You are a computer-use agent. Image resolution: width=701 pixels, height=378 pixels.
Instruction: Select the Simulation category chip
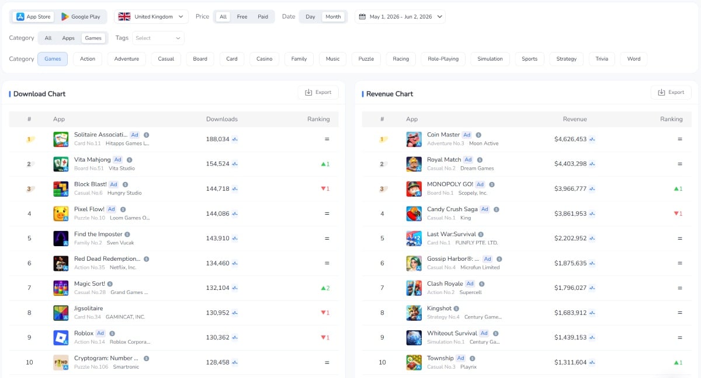(490, 59)
